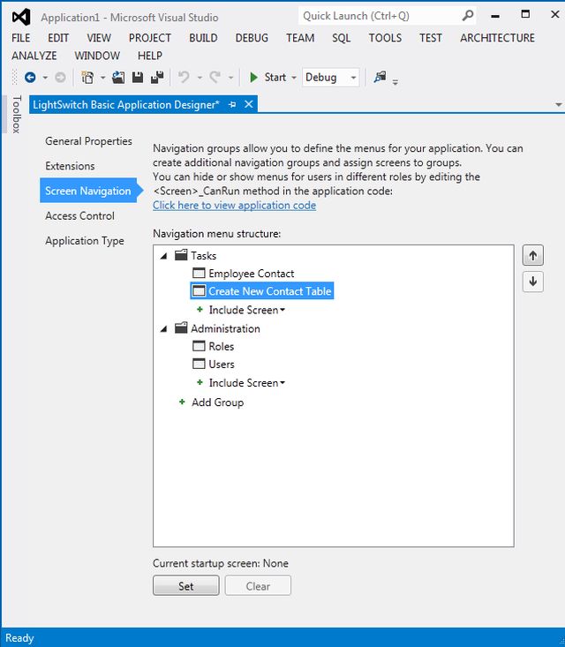The image size is (565, 647).
Task: Click the Administration folder icon
Action: click(x=181, y=328)
